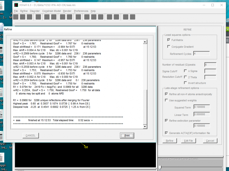Click the Refine dialog title
This screenshot has height=171, width=229.
(8, 29)
